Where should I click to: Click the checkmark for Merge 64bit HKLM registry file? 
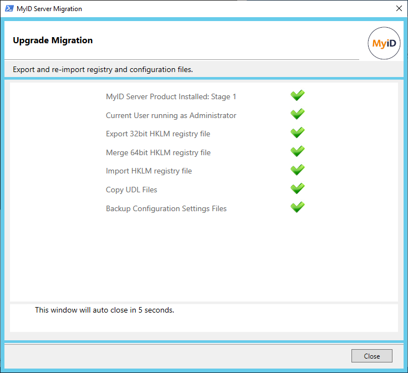[298, 151]
